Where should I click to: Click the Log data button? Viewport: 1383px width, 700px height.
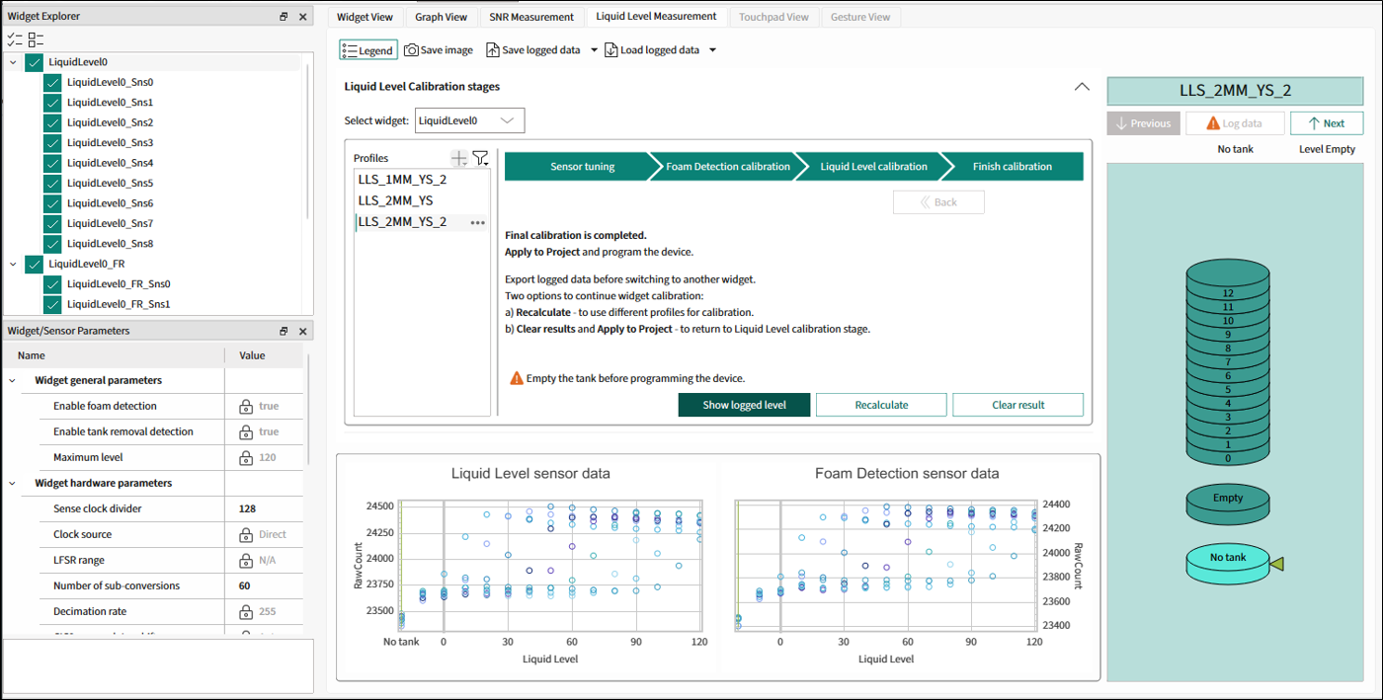click(1235, 123)
